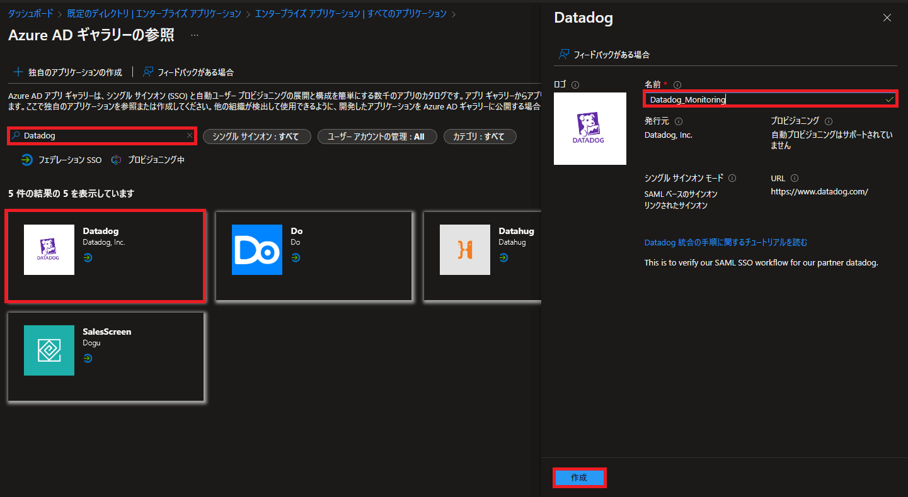
Task: Click フィードバックがある場合 in gallery toolbar
Action: pyautogui.click(x=188, y=72)
